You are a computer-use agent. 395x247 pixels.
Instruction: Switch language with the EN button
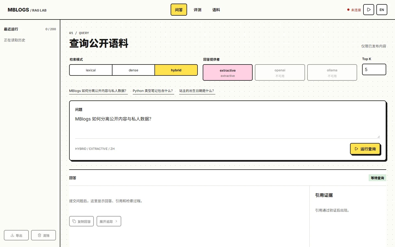[382, 10]
